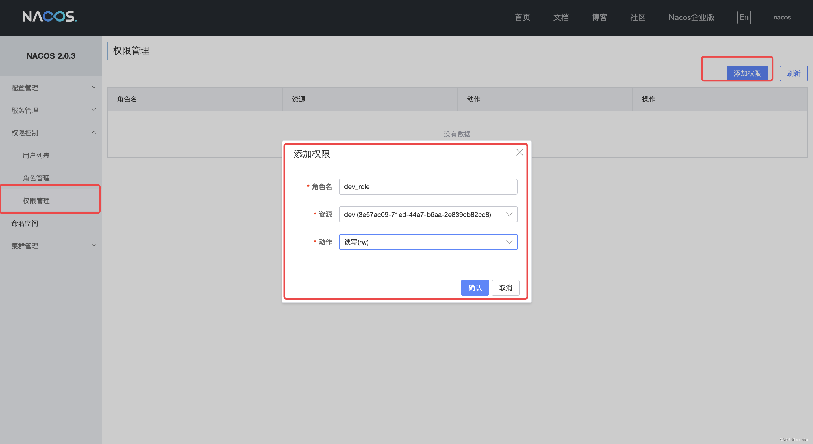Open 角色管理 in sidebar
This screenshot has height=444, width=813.
pos(36,178)
